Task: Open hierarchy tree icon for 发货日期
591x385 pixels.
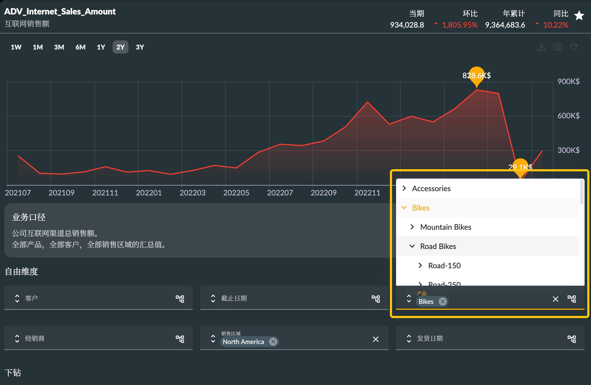Action: 572,339
